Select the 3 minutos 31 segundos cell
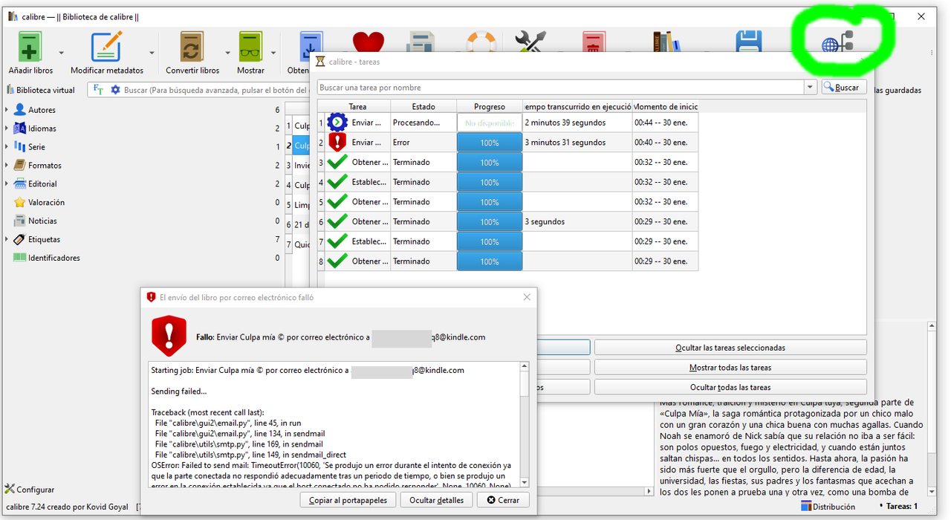The height and width of the screenshot is (520, 951). [577, 143]
